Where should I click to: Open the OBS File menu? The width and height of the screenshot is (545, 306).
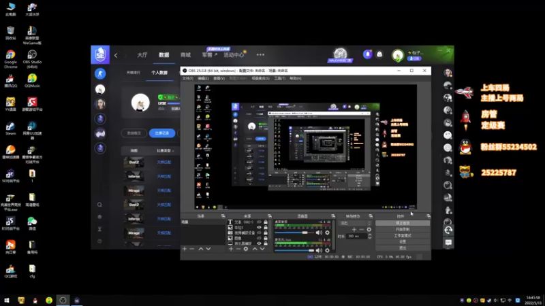188,78
